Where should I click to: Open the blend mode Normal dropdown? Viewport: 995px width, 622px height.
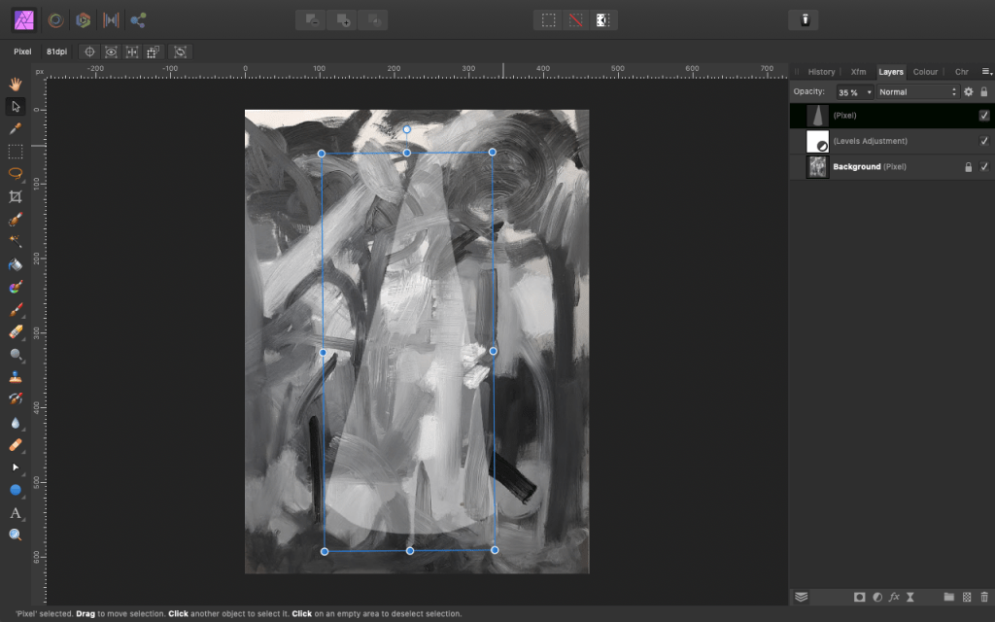coord(918,92)
